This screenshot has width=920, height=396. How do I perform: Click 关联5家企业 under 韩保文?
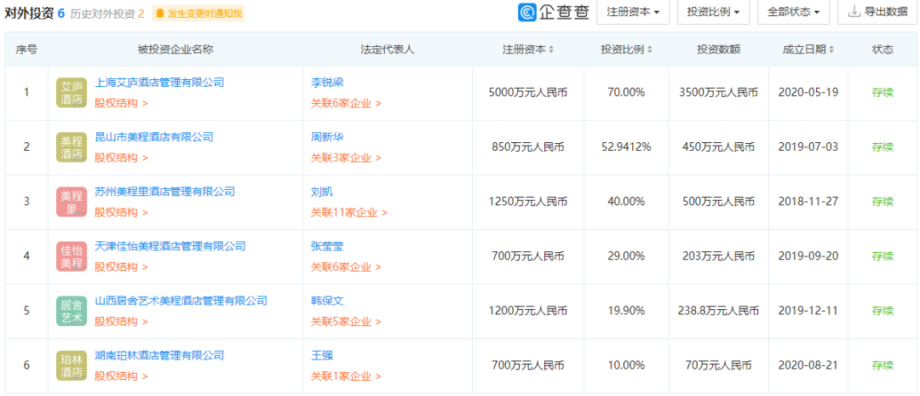[x=346, y=322]
